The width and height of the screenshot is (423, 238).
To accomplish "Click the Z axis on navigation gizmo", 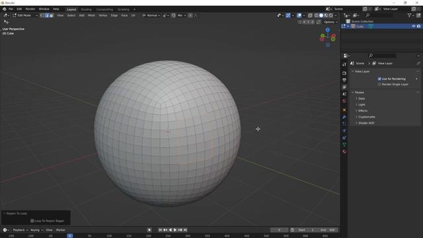I will [328, 30].
